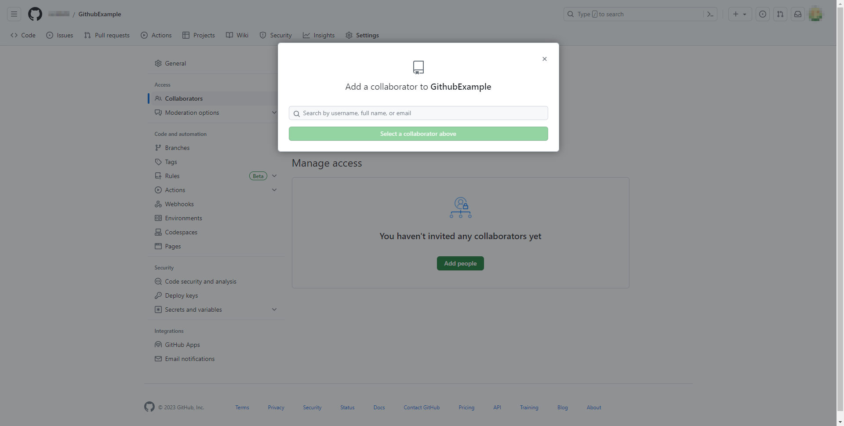Open the Blog footer link
Screen dimensions: 844x426
click(563, 408)
